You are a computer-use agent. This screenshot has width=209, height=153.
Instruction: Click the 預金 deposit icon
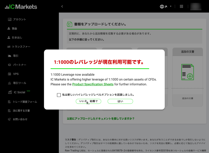coord(9,29)
